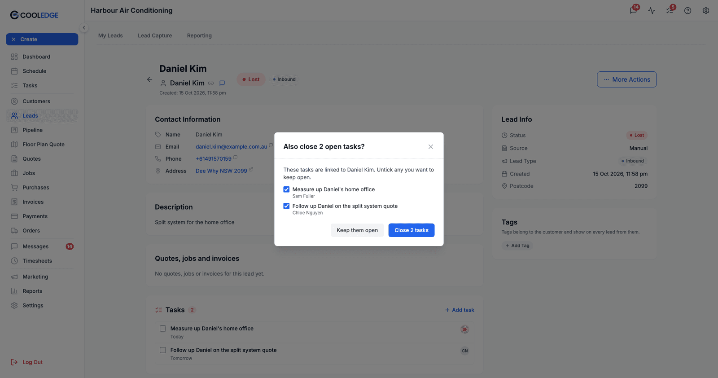Open Marketing in the sidebar
The height and width of the screenshot is (378, 718).
coord(42,277)
